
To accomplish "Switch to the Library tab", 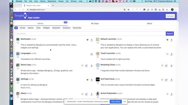I will (x=40, y=23).
